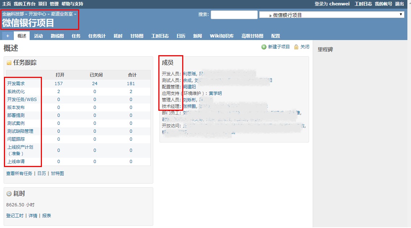The height and width of the screenshot is (228, 411).
Task: Open the Wiki知识库 tab
Action: (222, 36)
